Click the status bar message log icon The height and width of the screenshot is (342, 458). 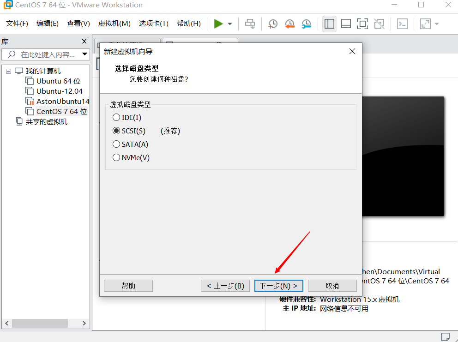(446, 337)
